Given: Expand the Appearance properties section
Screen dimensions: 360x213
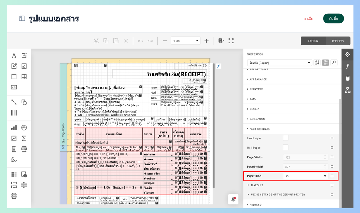Looking at the screenshot, I should point(258,79).
